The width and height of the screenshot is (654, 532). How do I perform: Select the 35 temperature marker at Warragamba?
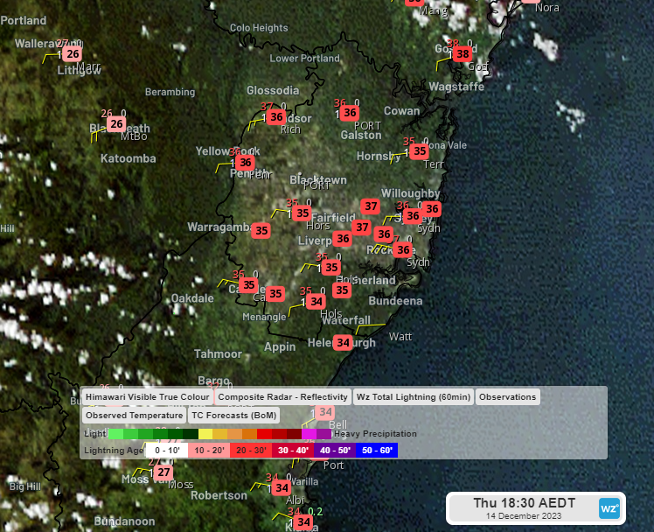pyautogui.click(x=261, y=231)
